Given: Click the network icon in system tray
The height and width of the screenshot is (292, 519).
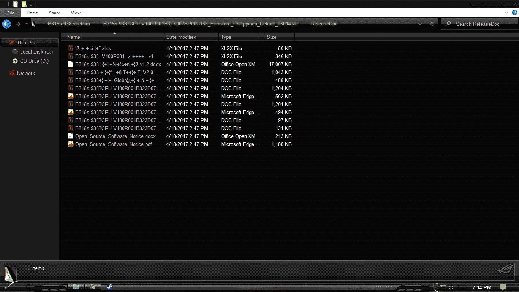Looking at the screenshot, I should pyautogui.click(x=443, y=287).
